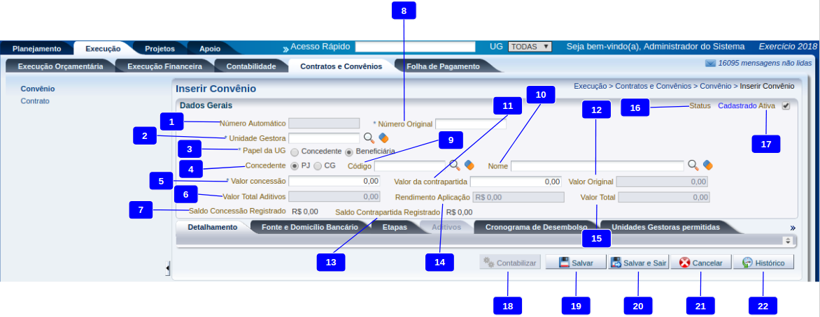
Task: Collapse the left sidebar with the arrow handle
Action: (x=168, y=267)
